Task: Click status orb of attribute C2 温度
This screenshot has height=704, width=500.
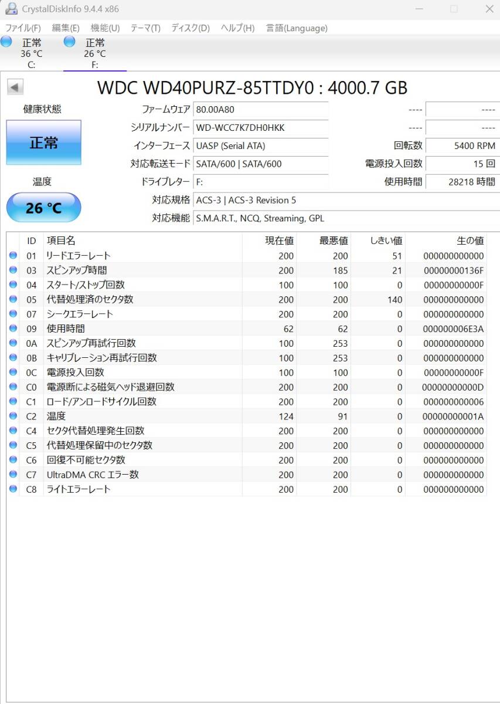Action: pos(13,416)
